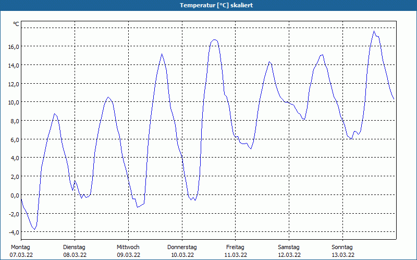Click the lowest curve point on Montag

[x=34, y=229]
